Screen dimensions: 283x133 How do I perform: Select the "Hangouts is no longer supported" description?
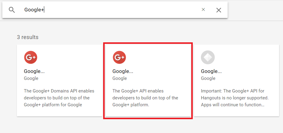pyautogui.click(x=235, y=98)
